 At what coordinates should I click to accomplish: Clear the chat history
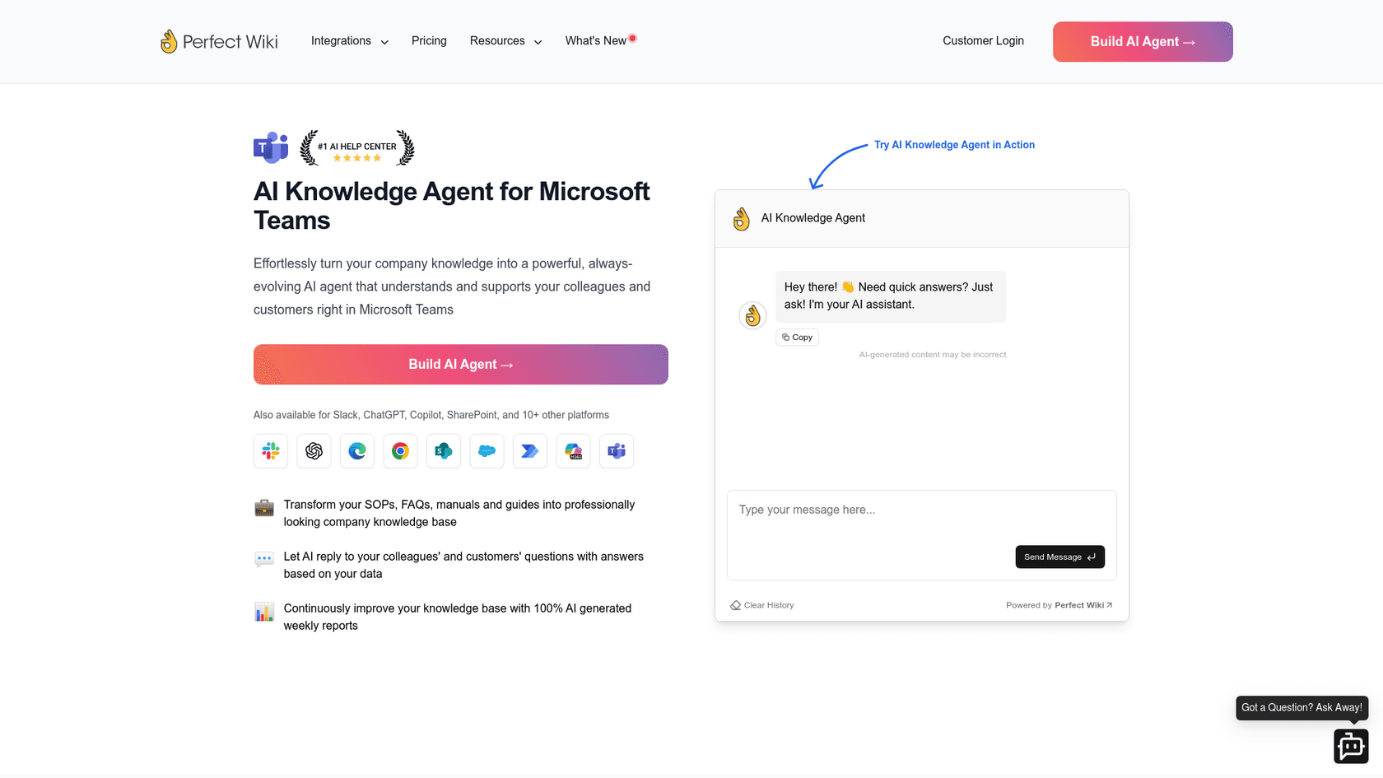point(761,605)
